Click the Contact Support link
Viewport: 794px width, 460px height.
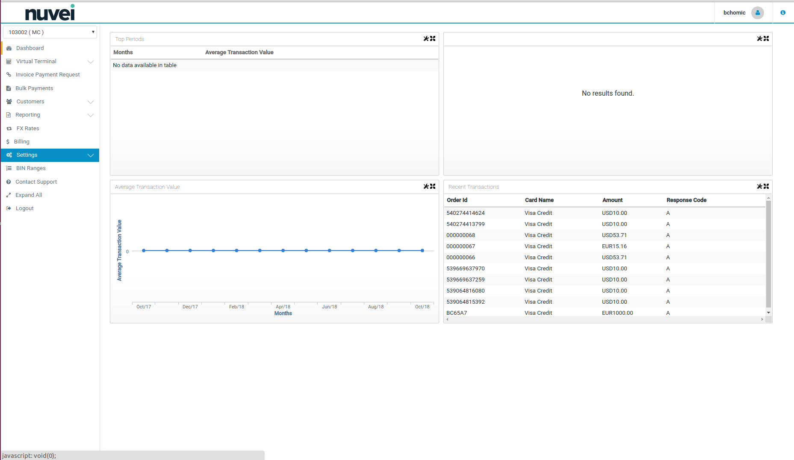[x=36, y=182]
